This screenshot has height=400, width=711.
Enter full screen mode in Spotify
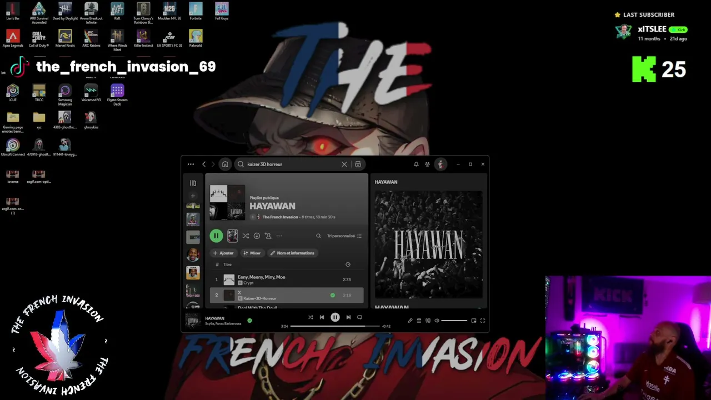pos(483,321)
